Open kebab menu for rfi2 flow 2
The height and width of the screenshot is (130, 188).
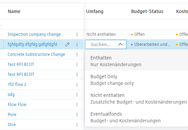pos(77,85)
